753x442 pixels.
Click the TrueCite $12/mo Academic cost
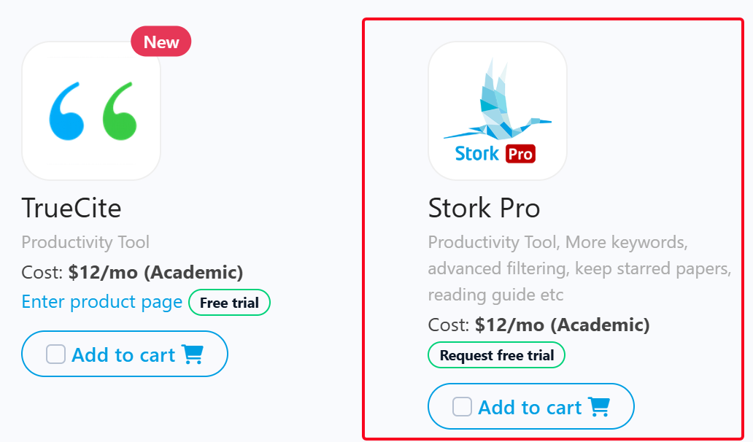click(x=155, y=273)
